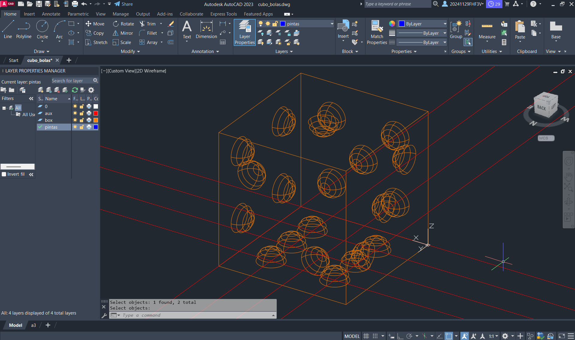The image size is (575, 340).
Task: Toggle grid display in status bar
Action: pos(366,336)
